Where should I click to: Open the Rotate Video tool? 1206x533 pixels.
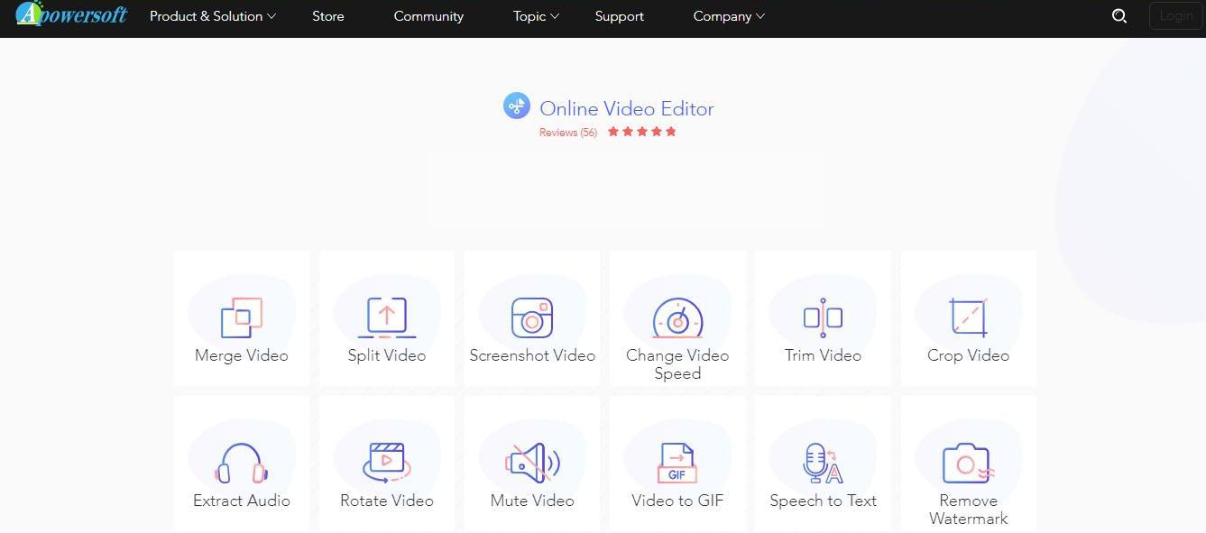click(x=386, y=463)
